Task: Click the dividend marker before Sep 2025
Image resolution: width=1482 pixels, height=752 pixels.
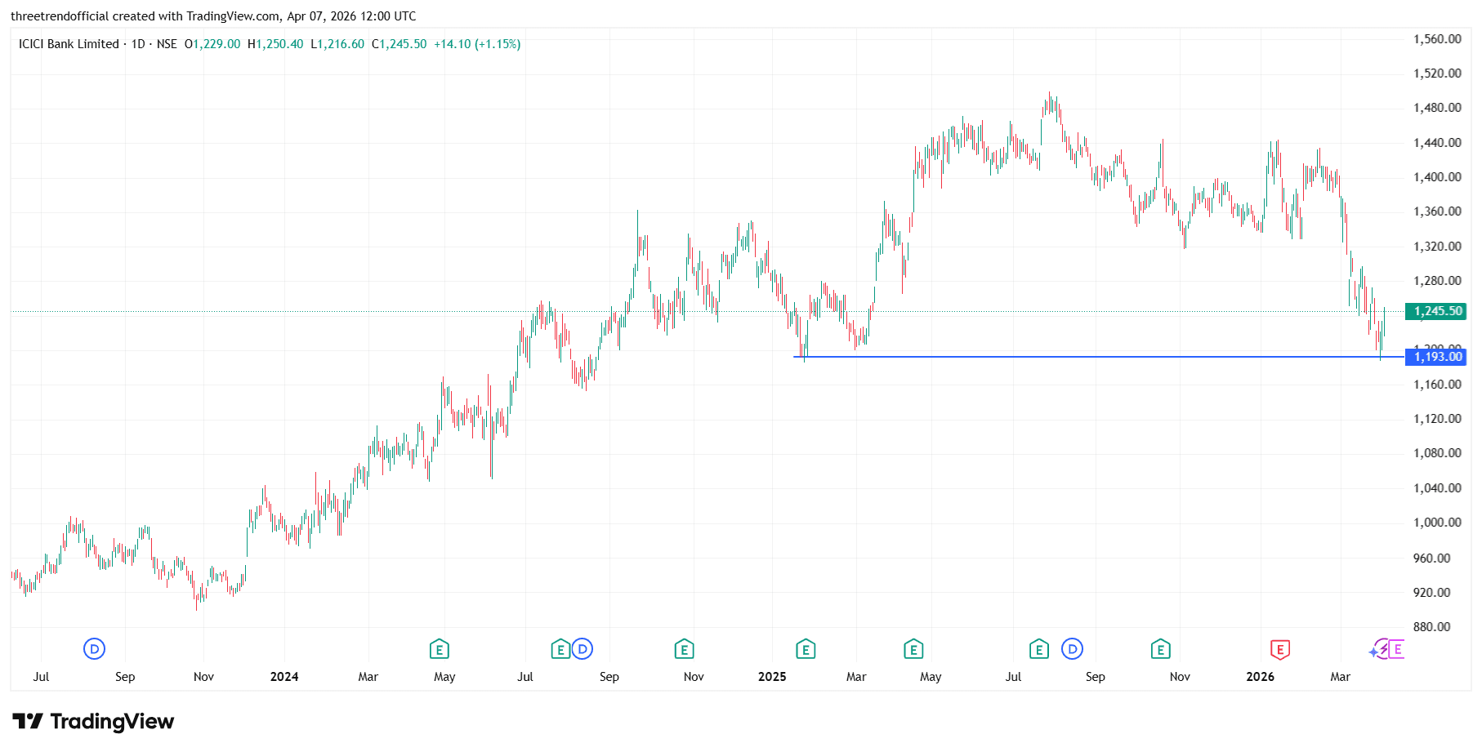Action: click(x=1072, y=649)
